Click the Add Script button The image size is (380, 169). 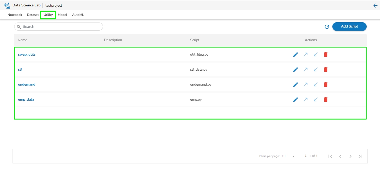349,26
